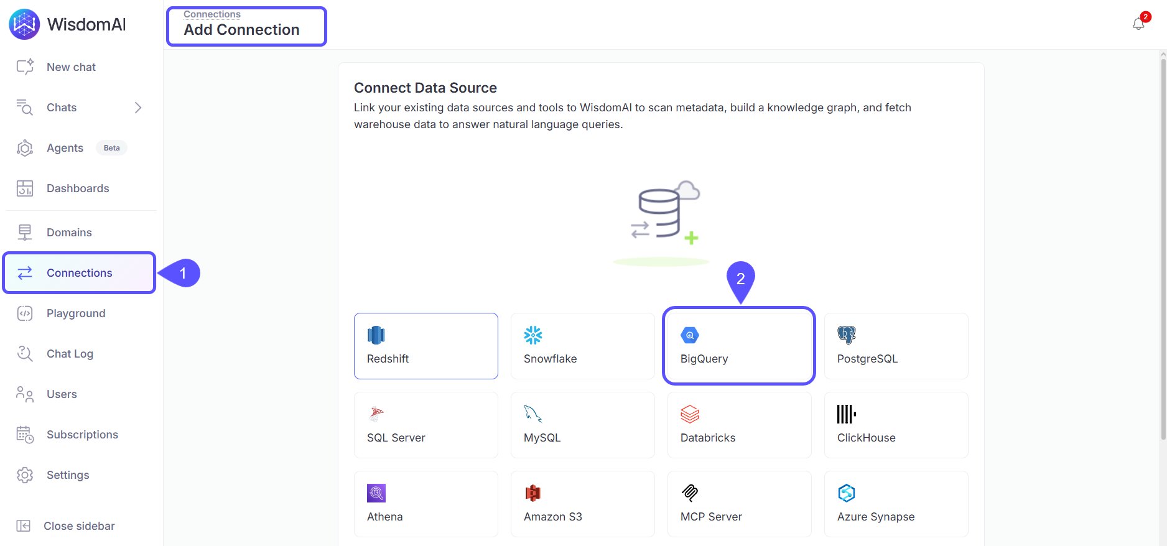Screen dimensions: 1167x546
Task: Click the Subscriptions calendar icon
Action: point(25,435)
